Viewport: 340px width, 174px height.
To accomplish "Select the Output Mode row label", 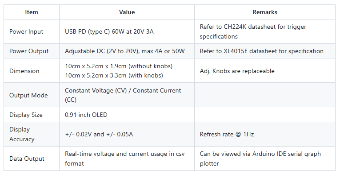I will click(x=28, y=95).
